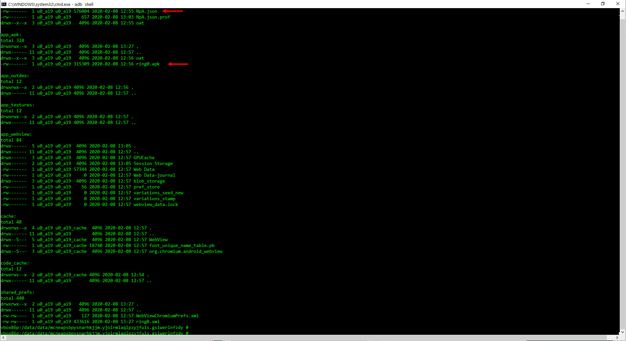Click the cmd.exe icon in the title bar
The height and width of the screenshot is (341, 626).
(4, 4)
